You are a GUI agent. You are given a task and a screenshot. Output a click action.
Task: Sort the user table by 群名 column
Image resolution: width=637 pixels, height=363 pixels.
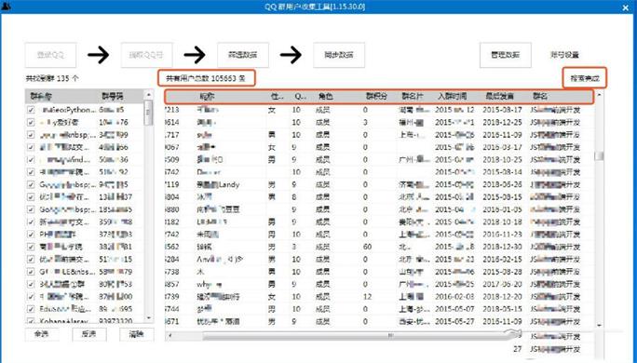540,96
